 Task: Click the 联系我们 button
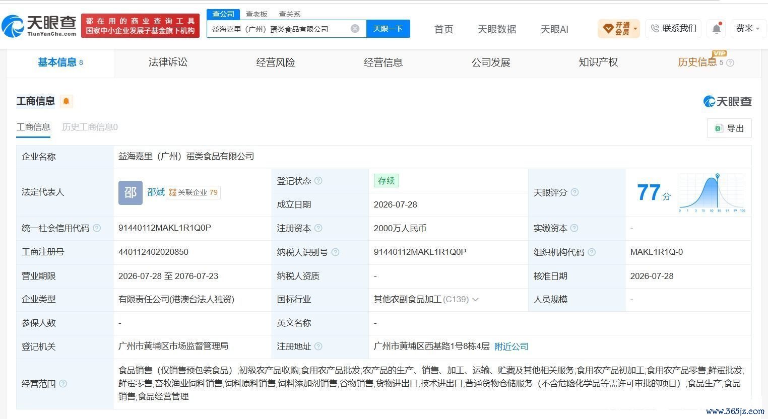tap(673, 29)
